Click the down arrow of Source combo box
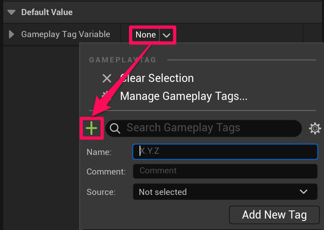324x230 pixels. (x=304, y=192)
